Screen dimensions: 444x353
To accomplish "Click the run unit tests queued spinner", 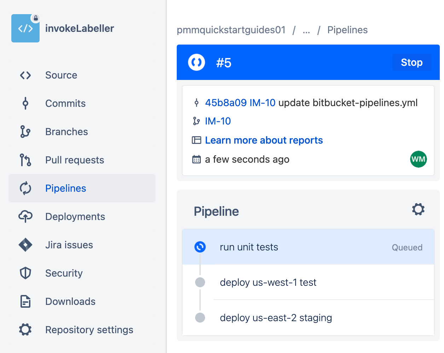I will pyautogui.click(x=200, y=247).
